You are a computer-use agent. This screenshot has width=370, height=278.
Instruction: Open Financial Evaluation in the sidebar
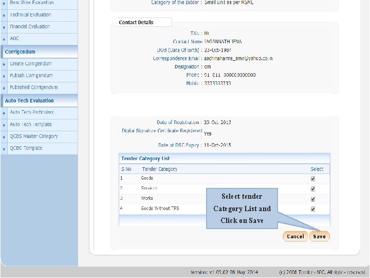29,26
